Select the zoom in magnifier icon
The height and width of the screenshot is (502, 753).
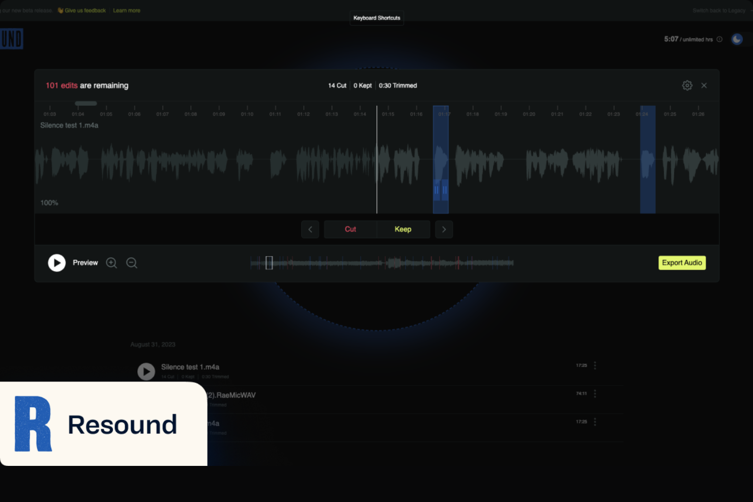coord(111,262)
